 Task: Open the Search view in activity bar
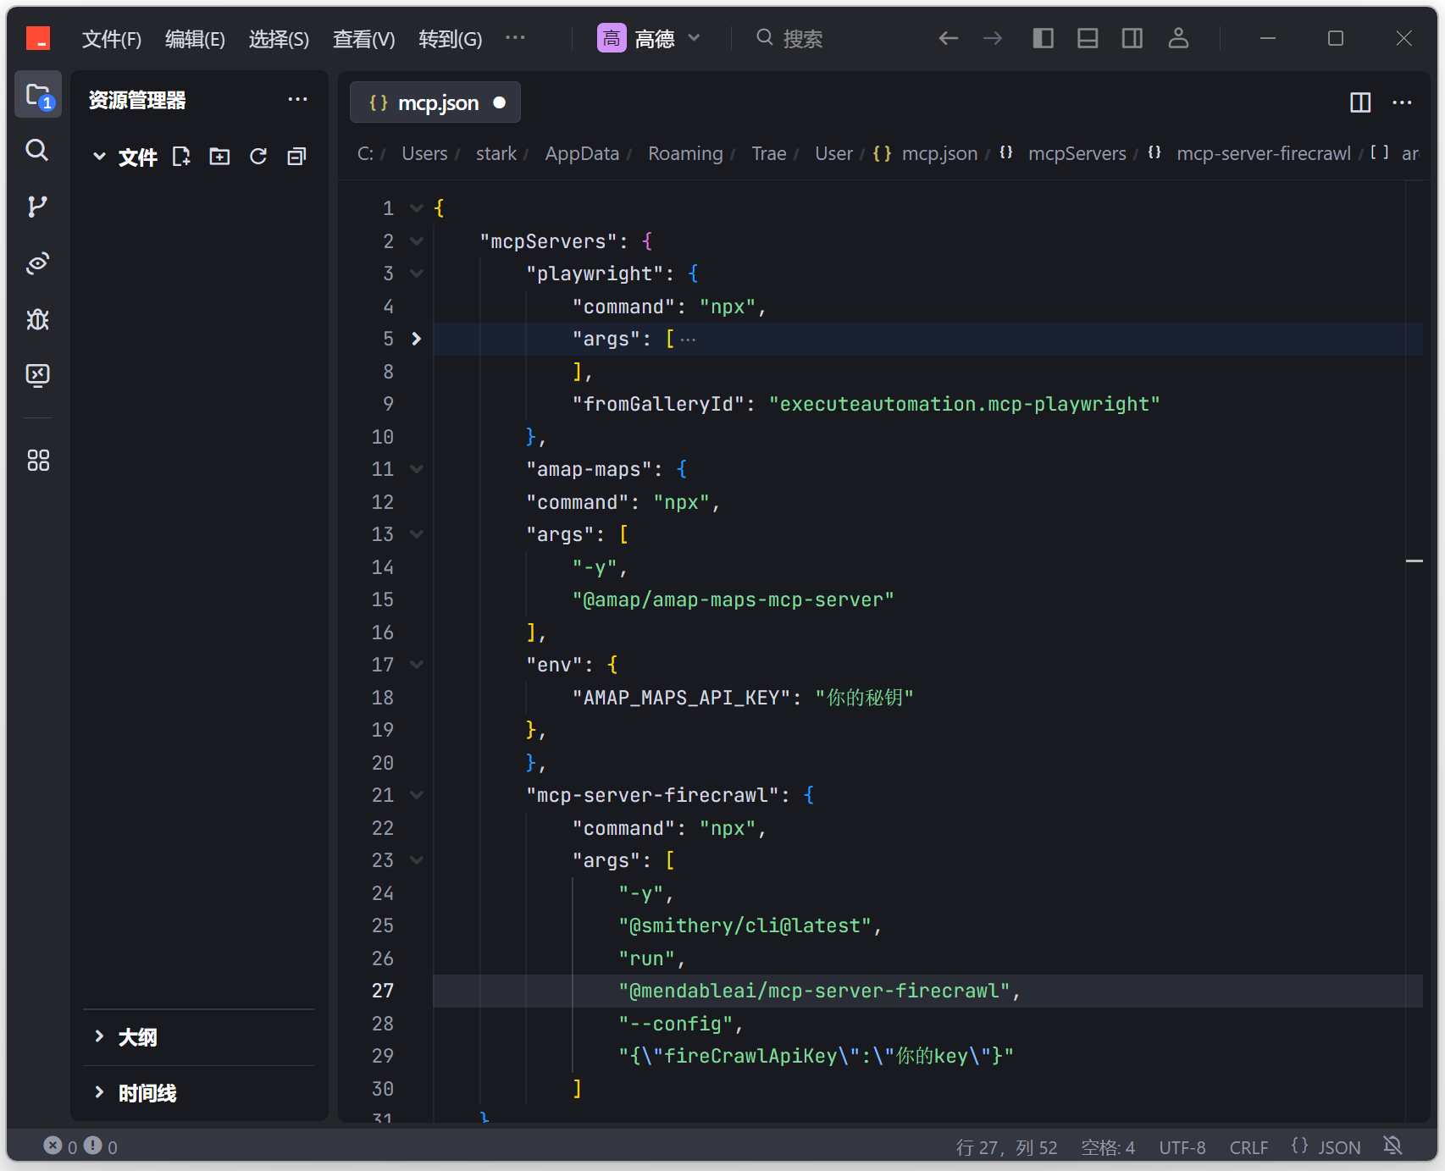coord(36,151)
